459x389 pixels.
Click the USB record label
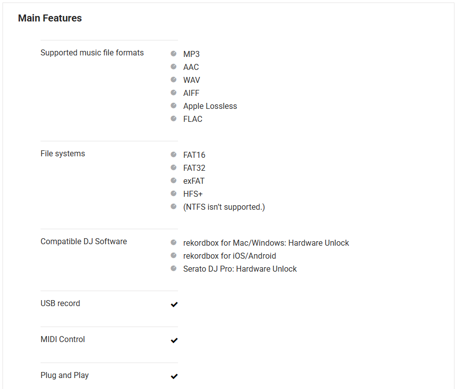coord(60,304)
